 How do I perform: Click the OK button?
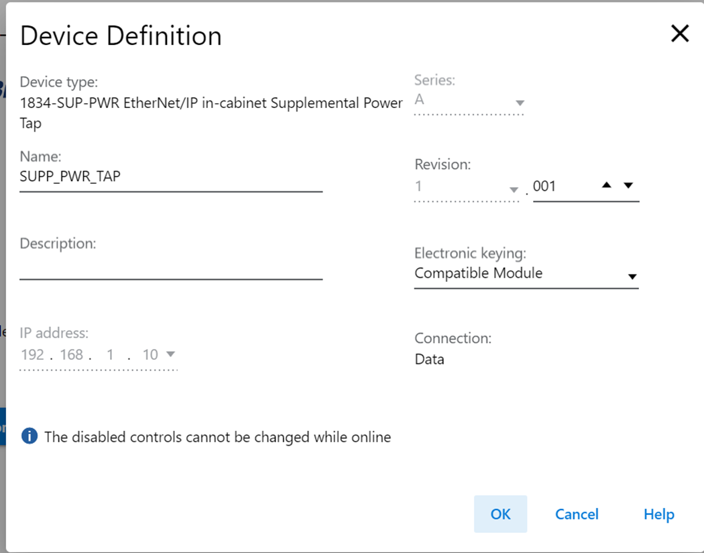point(500,514)
